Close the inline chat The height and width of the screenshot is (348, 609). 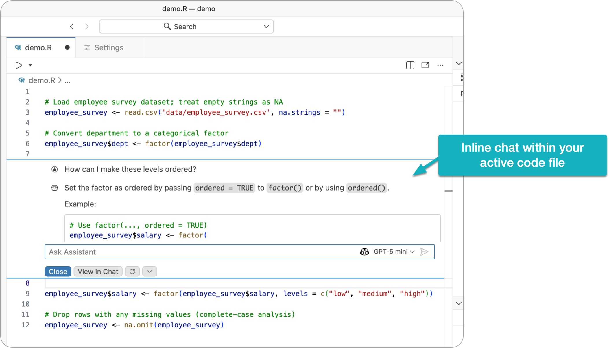pos(58,271)
